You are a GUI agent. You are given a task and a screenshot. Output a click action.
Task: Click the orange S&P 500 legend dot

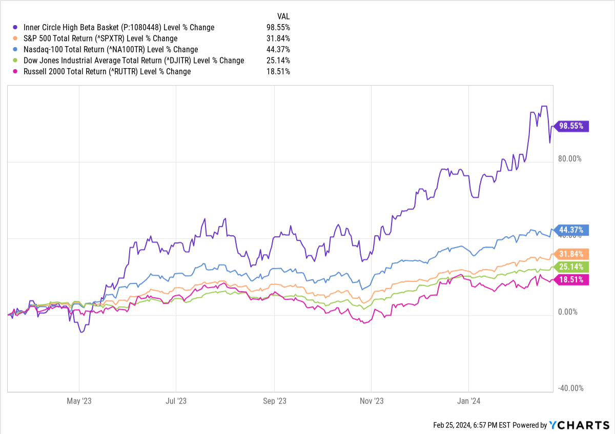pyautogui.click(x=17, y=38)
